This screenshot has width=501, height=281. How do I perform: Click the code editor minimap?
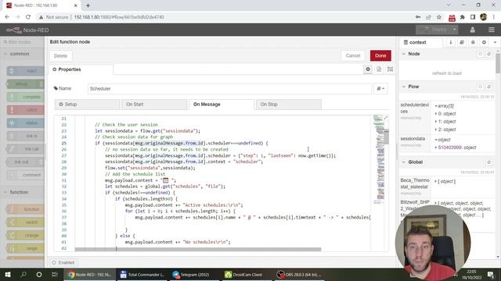(x=379, y=159)
